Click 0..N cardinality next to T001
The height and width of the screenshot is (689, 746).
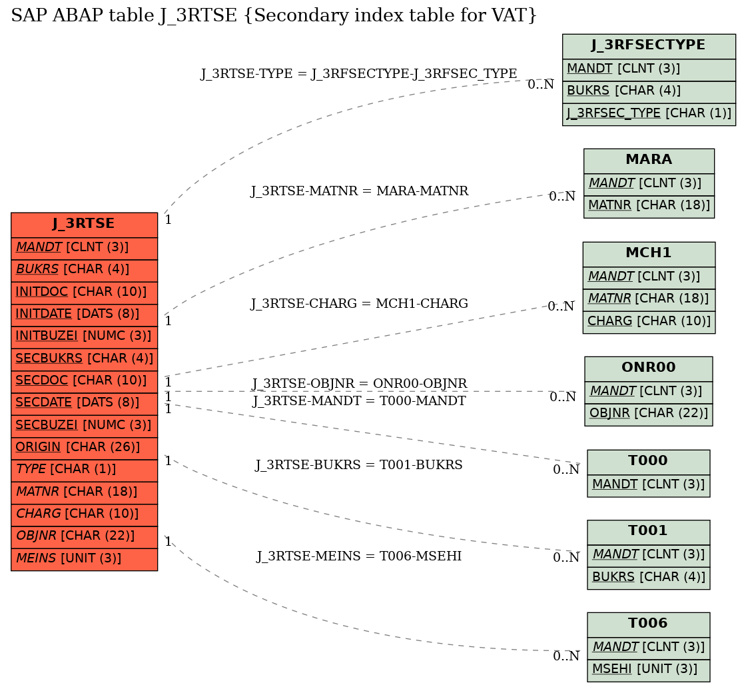[566, 558]
